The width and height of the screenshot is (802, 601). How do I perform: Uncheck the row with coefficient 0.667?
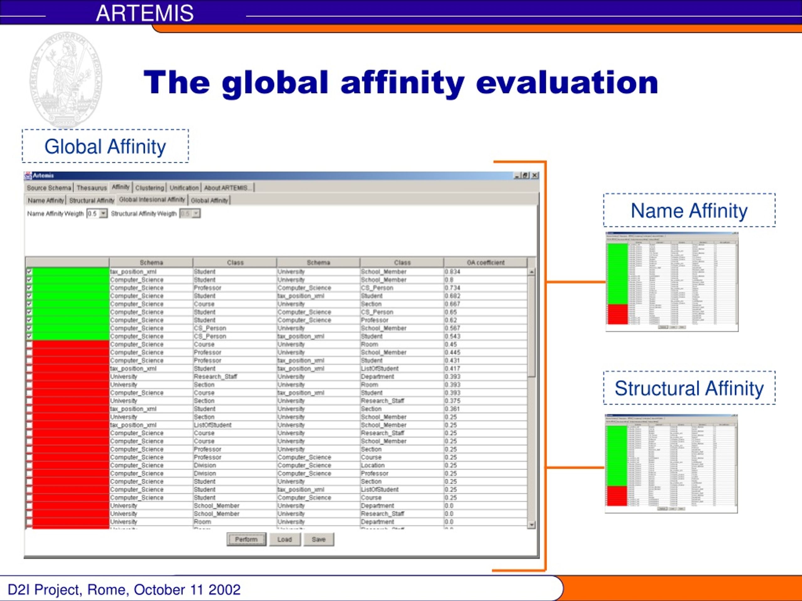(x=29, y=304)
